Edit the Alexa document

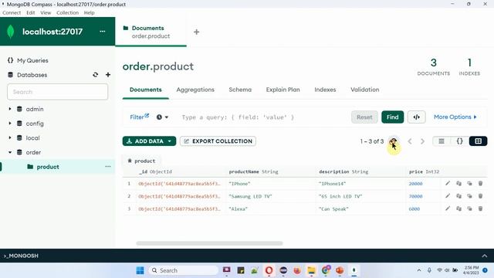(448, 208)
